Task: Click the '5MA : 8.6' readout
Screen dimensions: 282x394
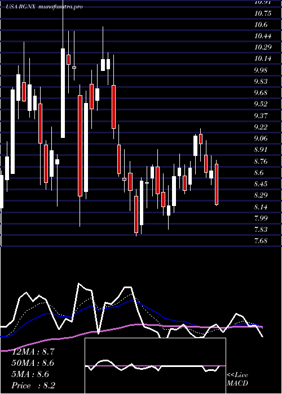Action: click(30, 374)
